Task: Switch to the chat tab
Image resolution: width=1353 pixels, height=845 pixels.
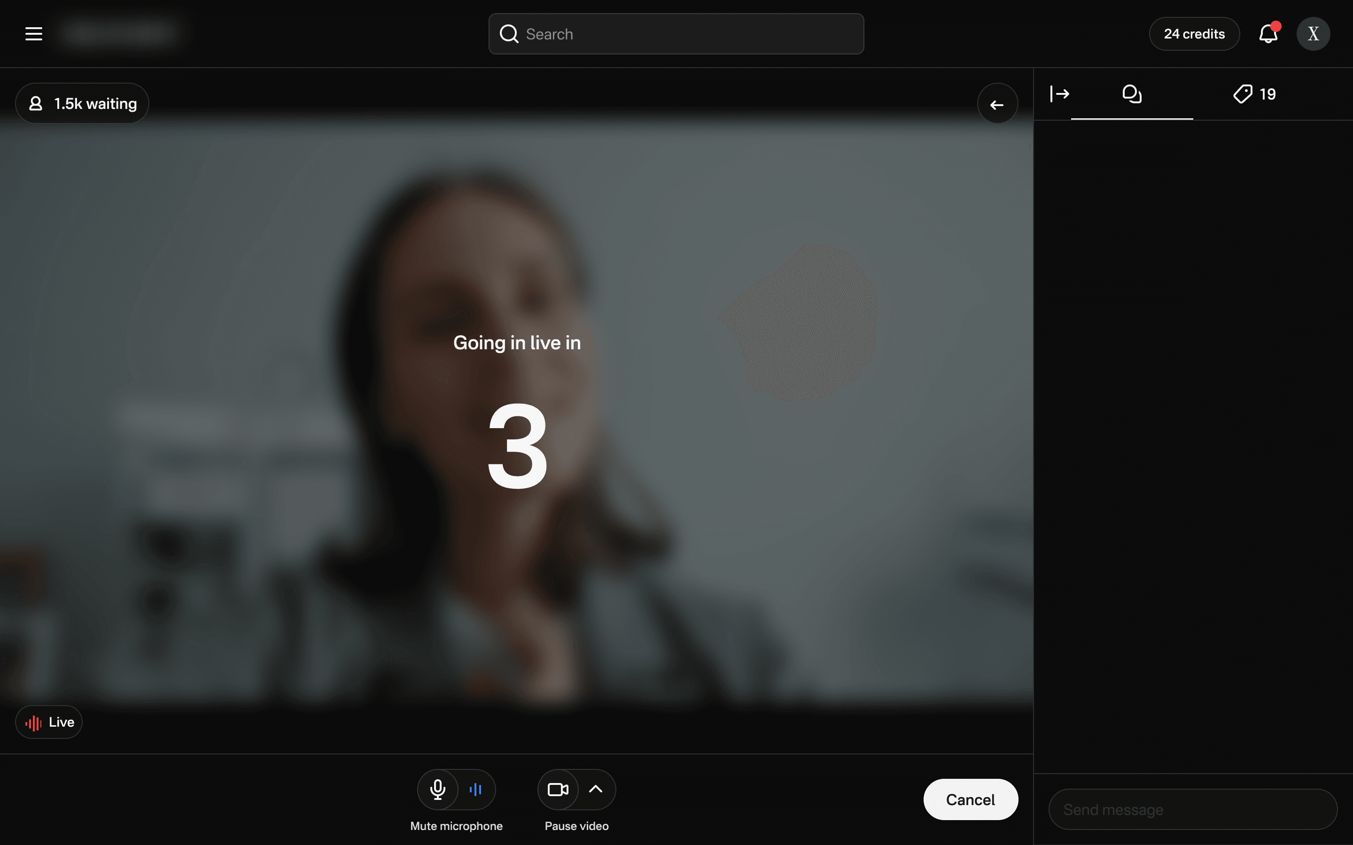Action: (1132, 94)
